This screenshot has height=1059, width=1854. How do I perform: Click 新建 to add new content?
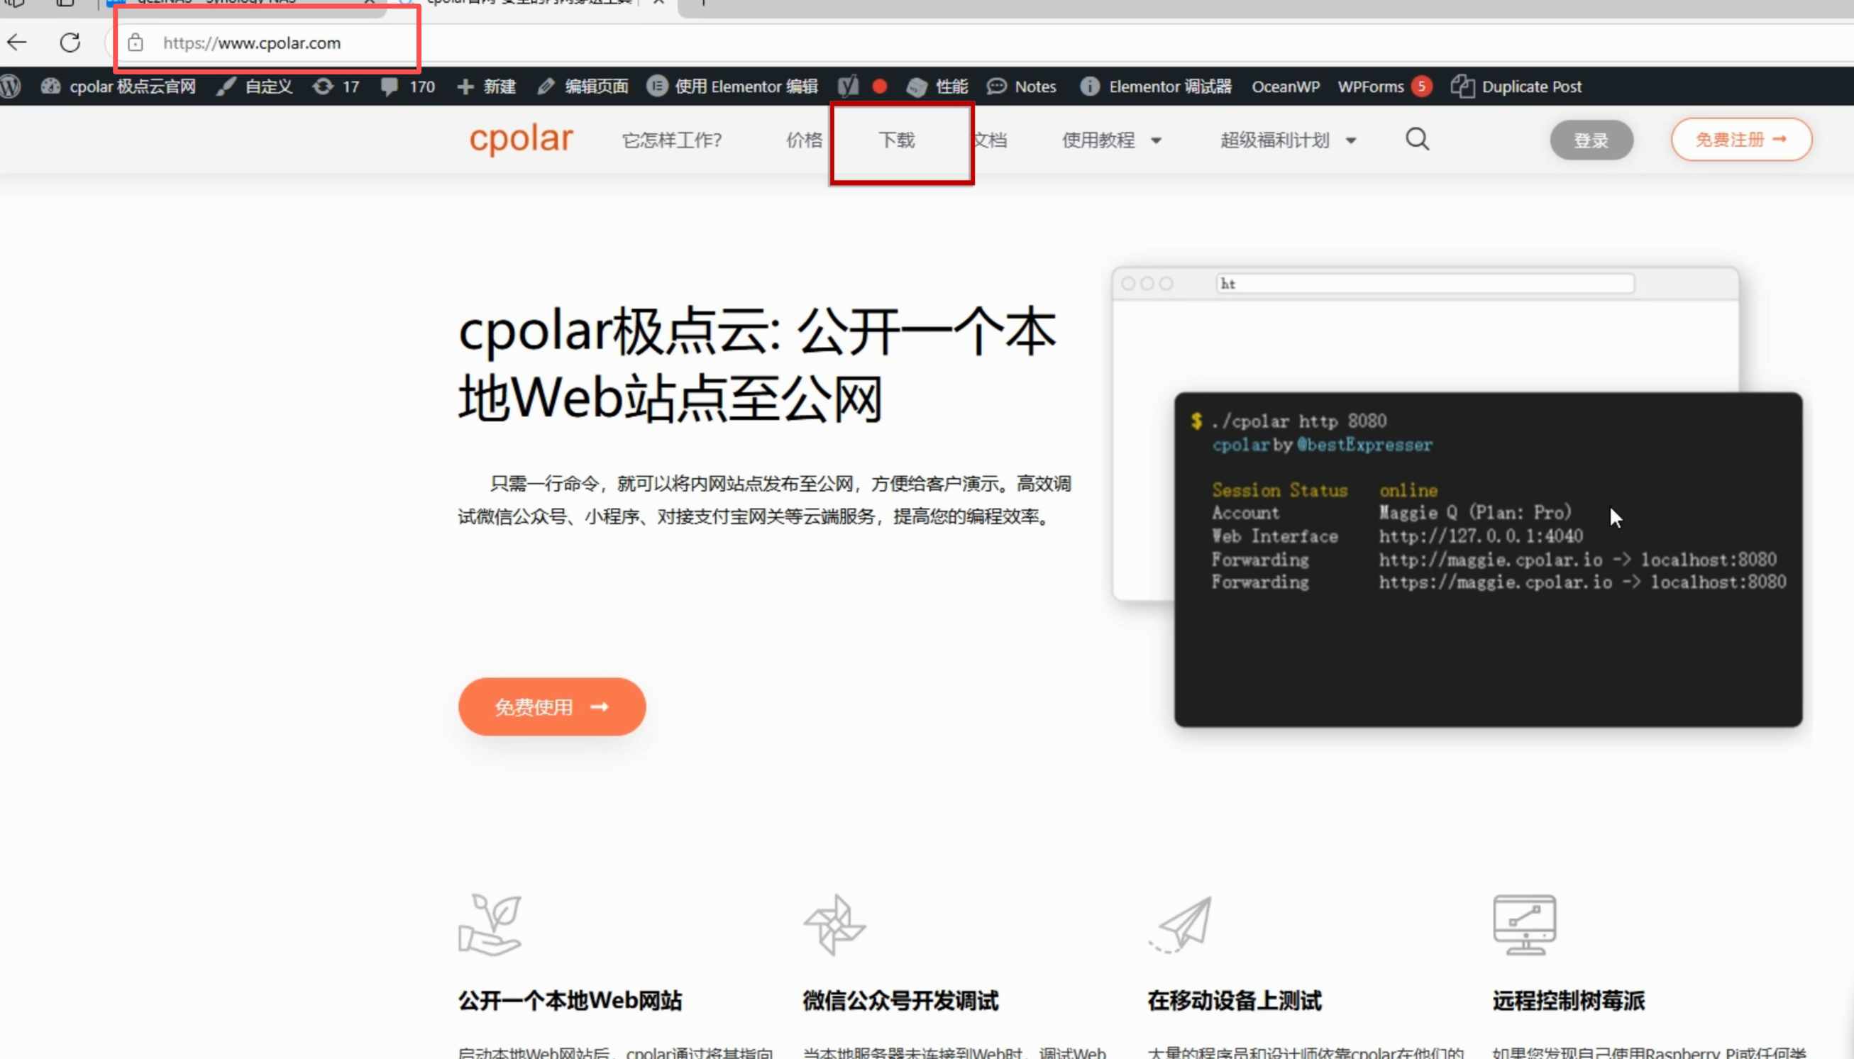487,87
